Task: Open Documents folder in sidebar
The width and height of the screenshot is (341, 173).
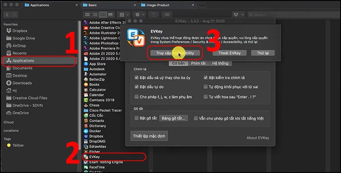Action: pos(19,68)
